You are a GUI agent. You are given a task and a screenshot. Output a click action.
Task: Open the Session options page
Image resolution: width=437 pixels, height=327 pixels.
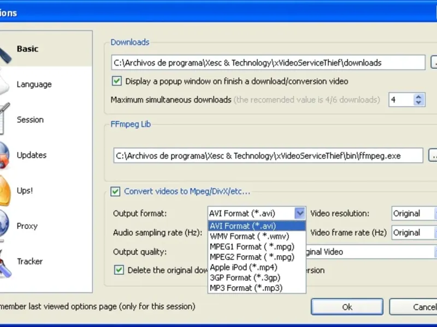(46, 119)
